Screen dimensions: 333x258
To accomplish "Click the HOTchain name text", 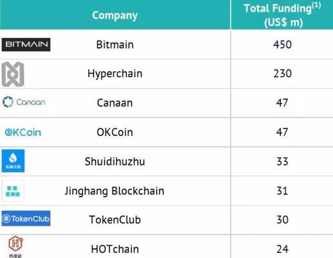I will pyautogui.click(x=115, y=249).
